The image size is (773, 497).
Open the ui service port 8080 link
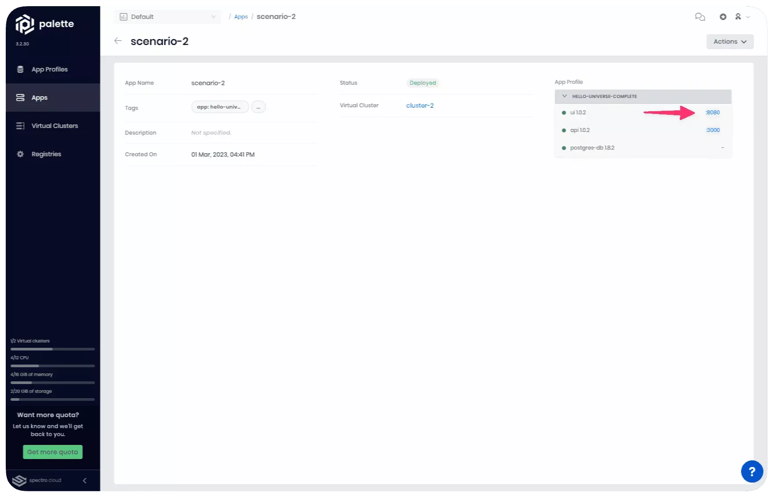713,113
